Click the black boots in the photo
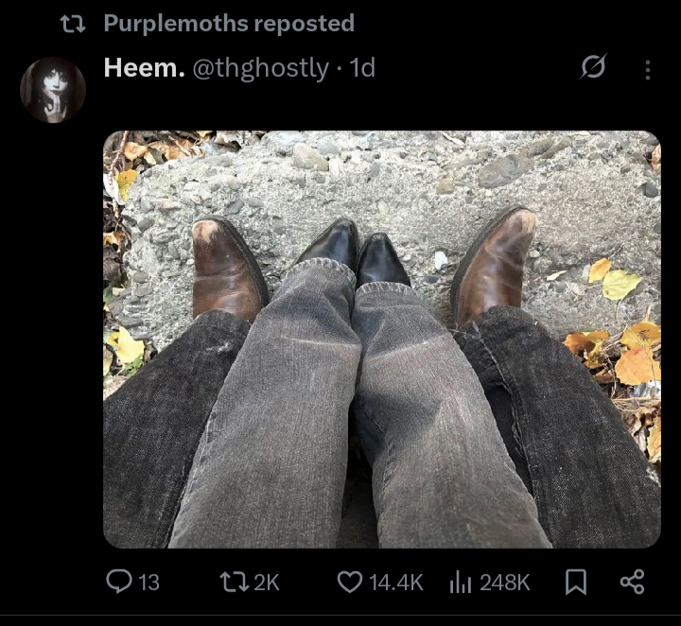The height and width of the screenshot is (626, 681). point(354,254)
